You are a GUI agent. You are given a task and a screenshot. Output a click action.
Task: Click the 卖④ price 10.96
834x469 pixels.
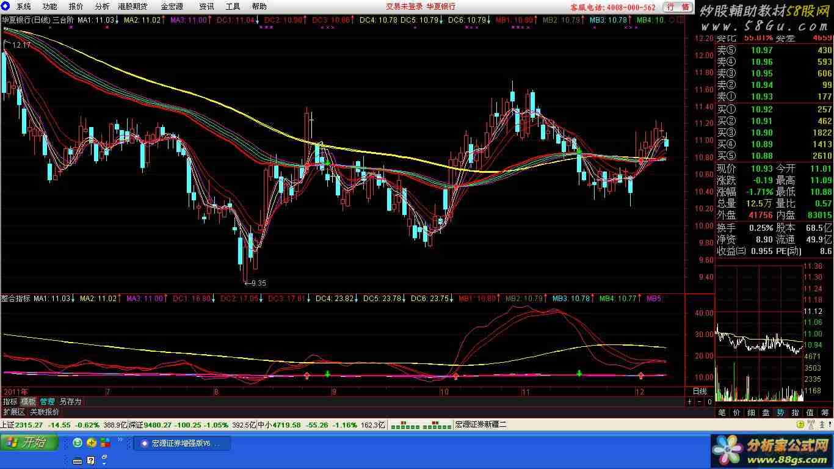(x=761, y=62)
